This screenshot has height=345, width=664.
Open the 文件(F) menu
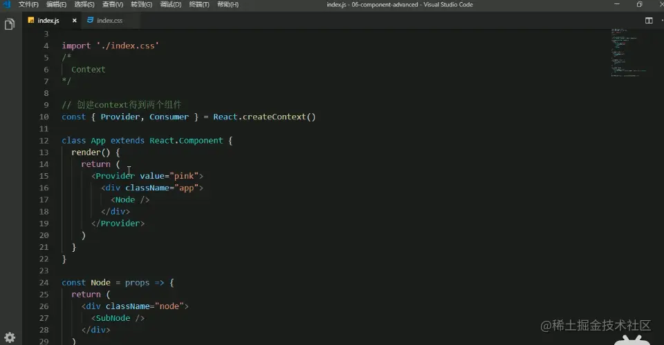point(28,5)
